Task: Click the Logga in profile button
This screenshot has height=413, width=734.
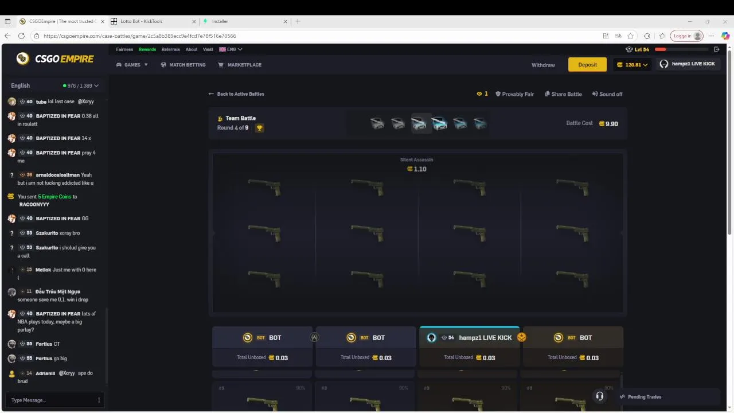Action: click(687, 36)
